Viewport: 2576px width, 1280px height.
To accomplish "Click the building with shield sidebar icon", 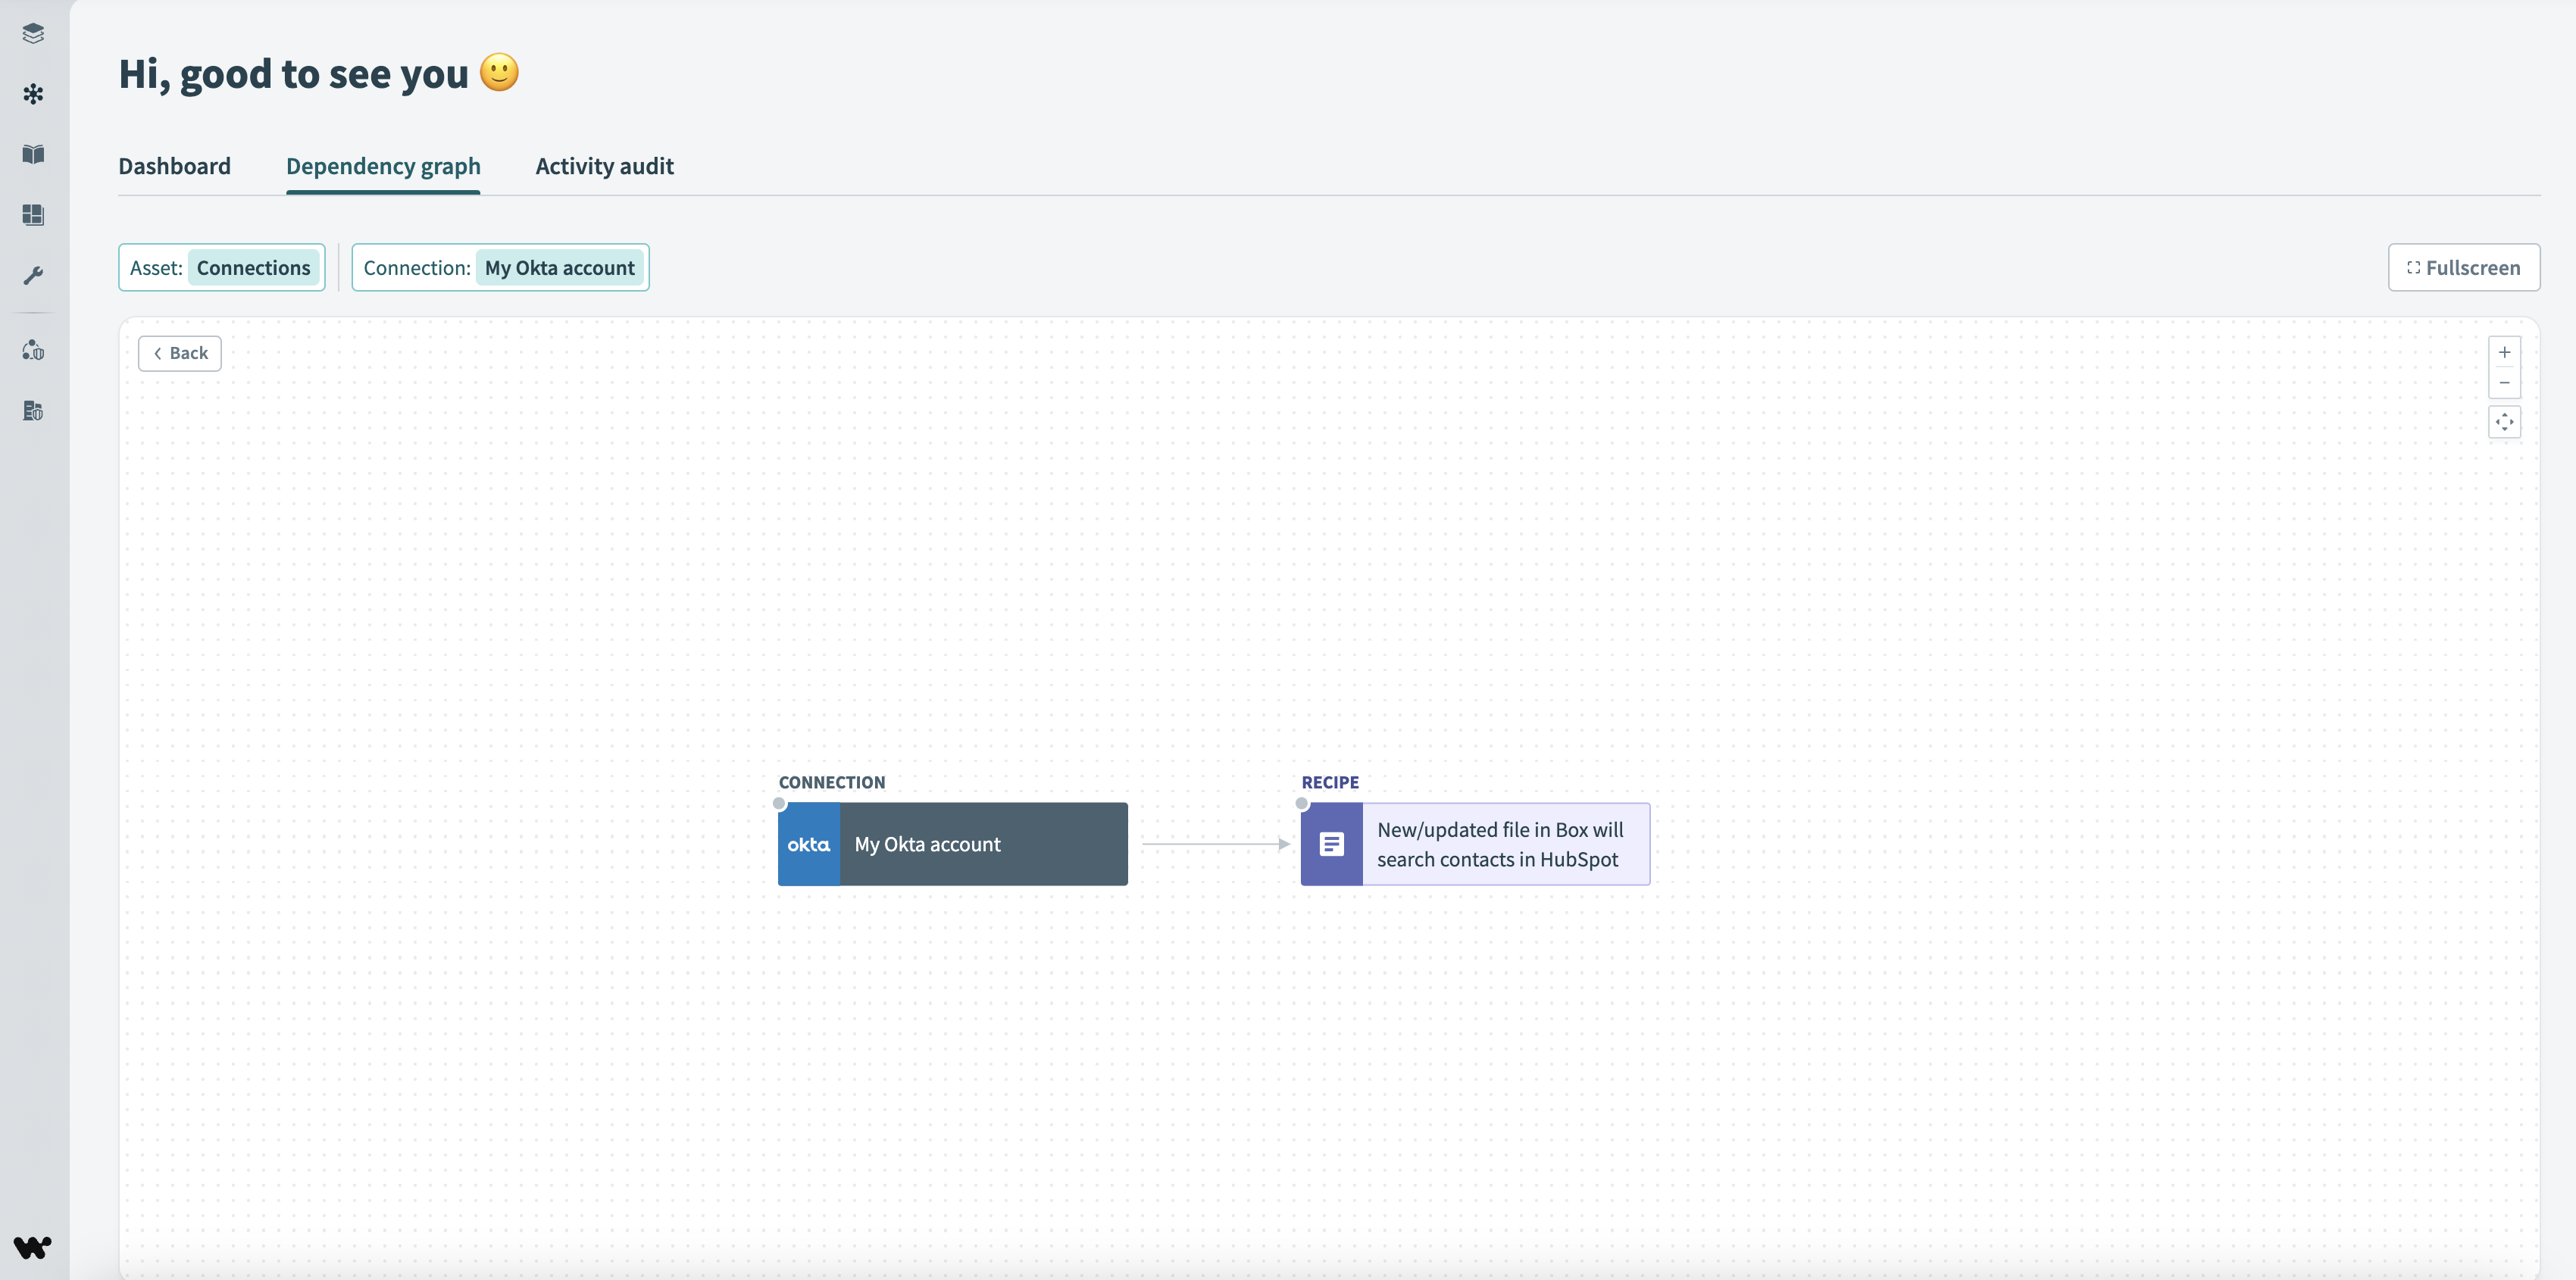I will coord(33,411).
